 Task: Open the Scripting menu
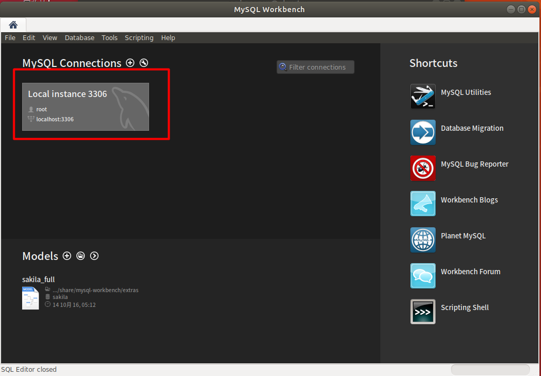pos(139,37)
